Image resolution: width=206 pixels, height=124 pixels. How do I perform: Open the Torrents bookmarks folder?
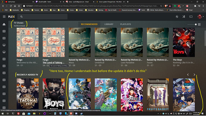pos(35,10)
